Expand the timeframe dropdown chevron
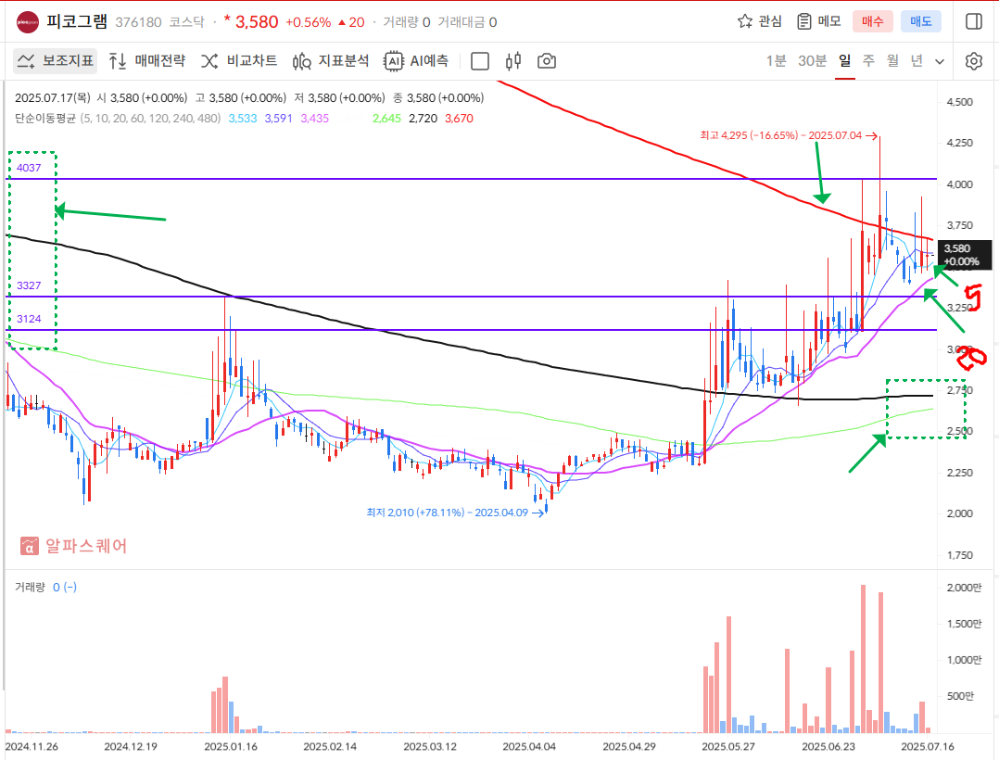The height and width of the screenshot is (760, 999). coord(940,62)
